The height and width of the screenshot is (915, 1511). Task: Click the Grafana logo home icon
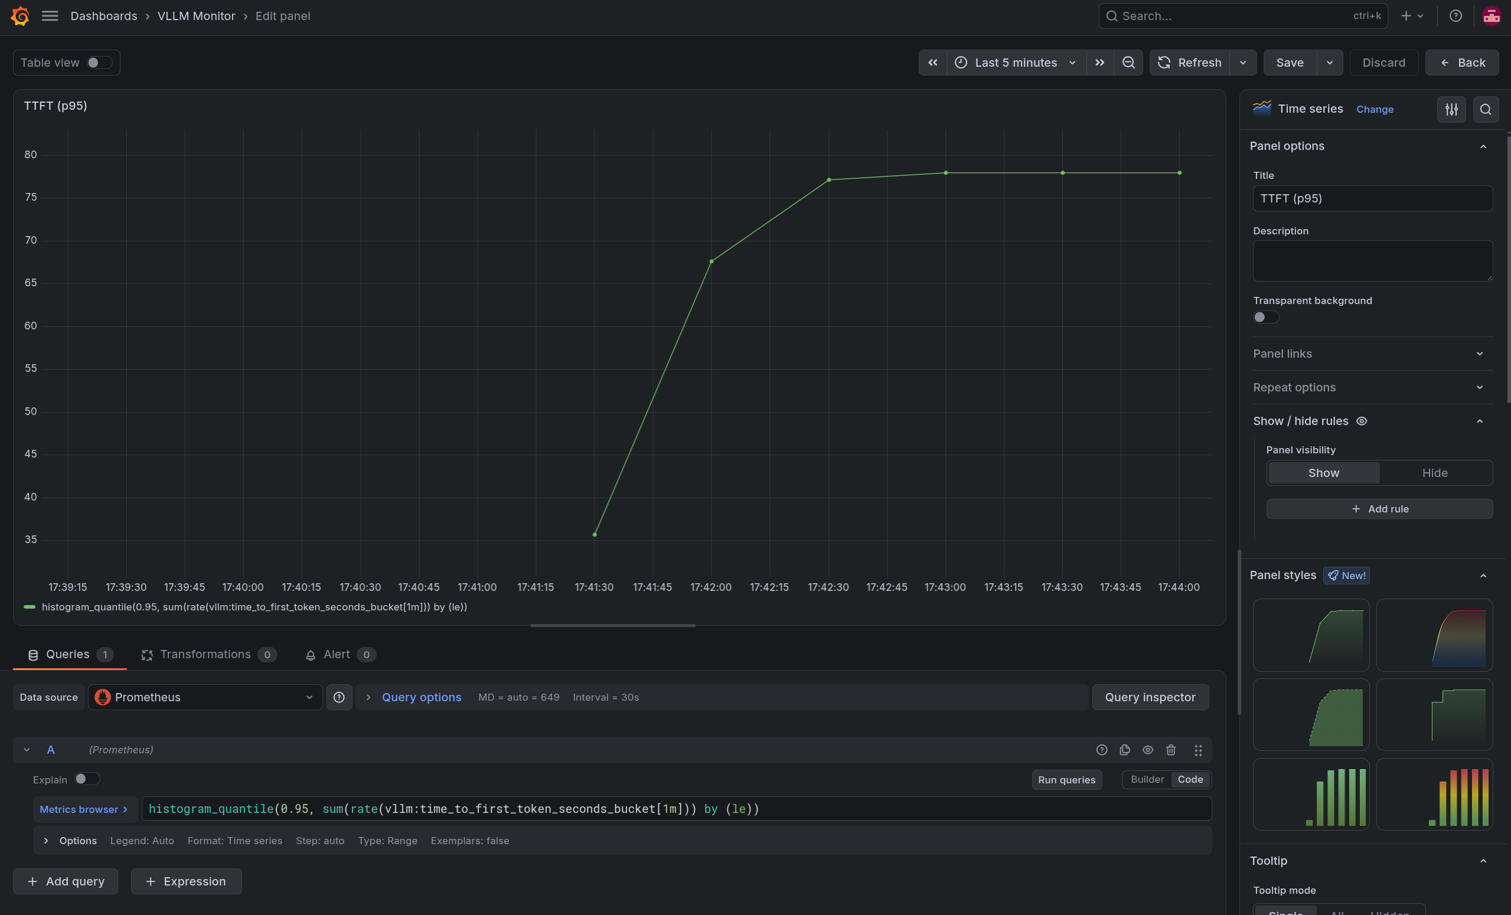pos(20,16)
